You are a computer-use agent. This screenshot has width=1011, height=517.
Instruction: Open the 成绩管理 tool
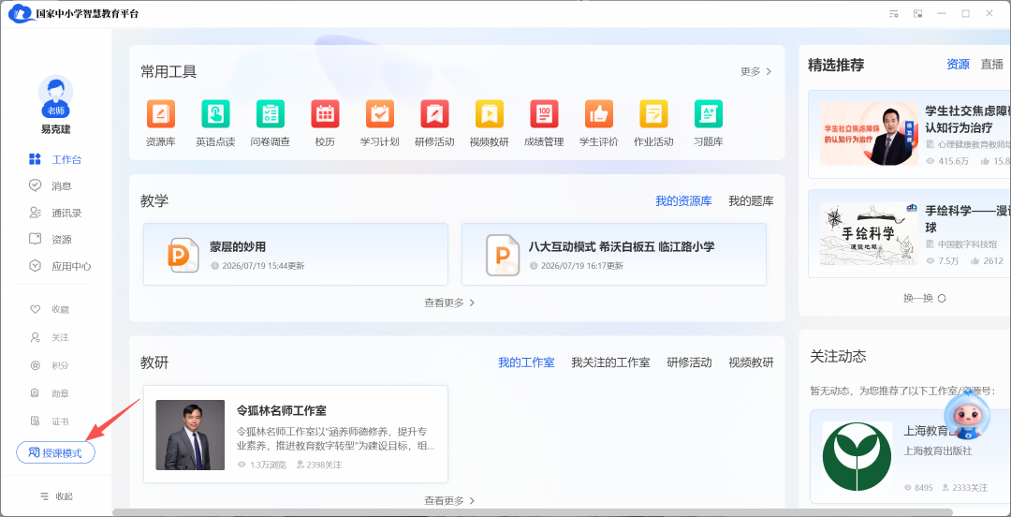tap(544, 113)
